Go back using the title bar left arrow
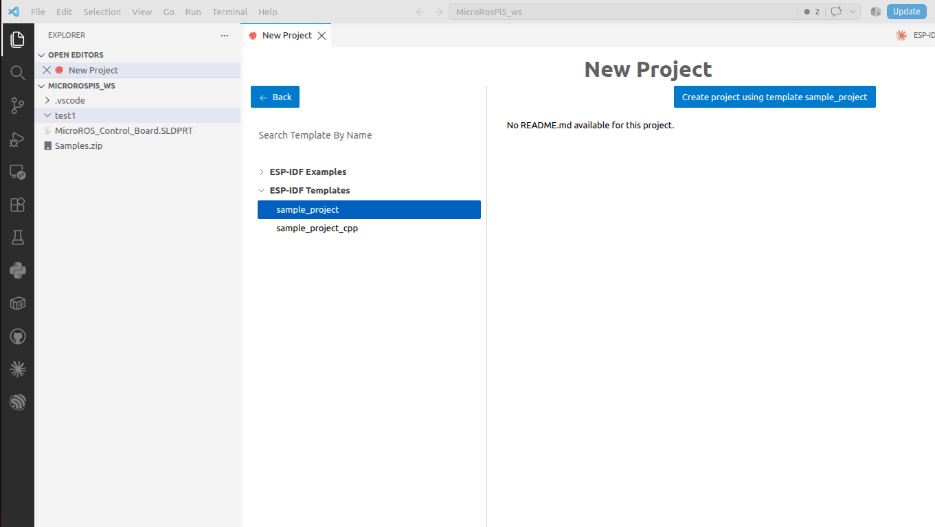Viewport: 935px width, 527px height. click(420, 12)
